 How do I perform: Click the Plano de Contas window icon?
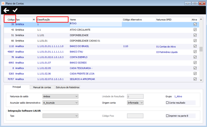pyautogui.click(x=3, y=3)
